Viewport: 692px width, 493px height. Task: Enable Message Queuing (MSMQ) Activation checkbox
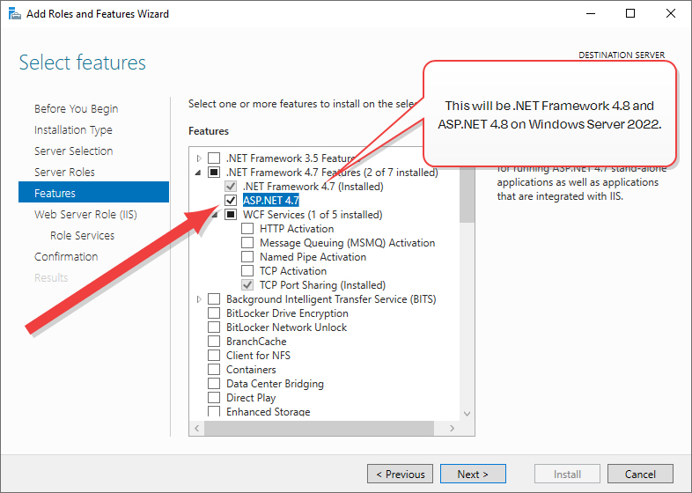[x=247, y=243]
